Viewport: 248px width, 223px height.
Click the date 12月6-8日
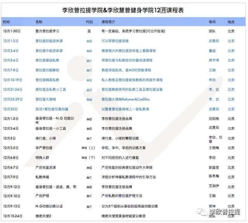point(11,157)
